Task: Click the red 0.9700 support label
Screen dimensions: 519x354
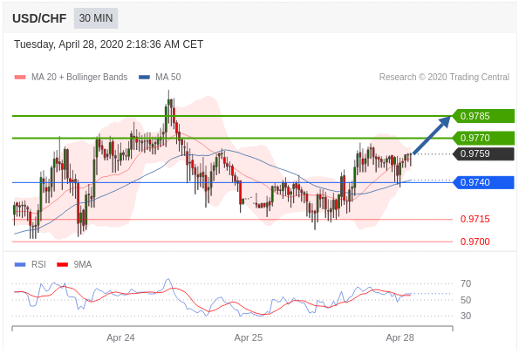Action: 475,242
